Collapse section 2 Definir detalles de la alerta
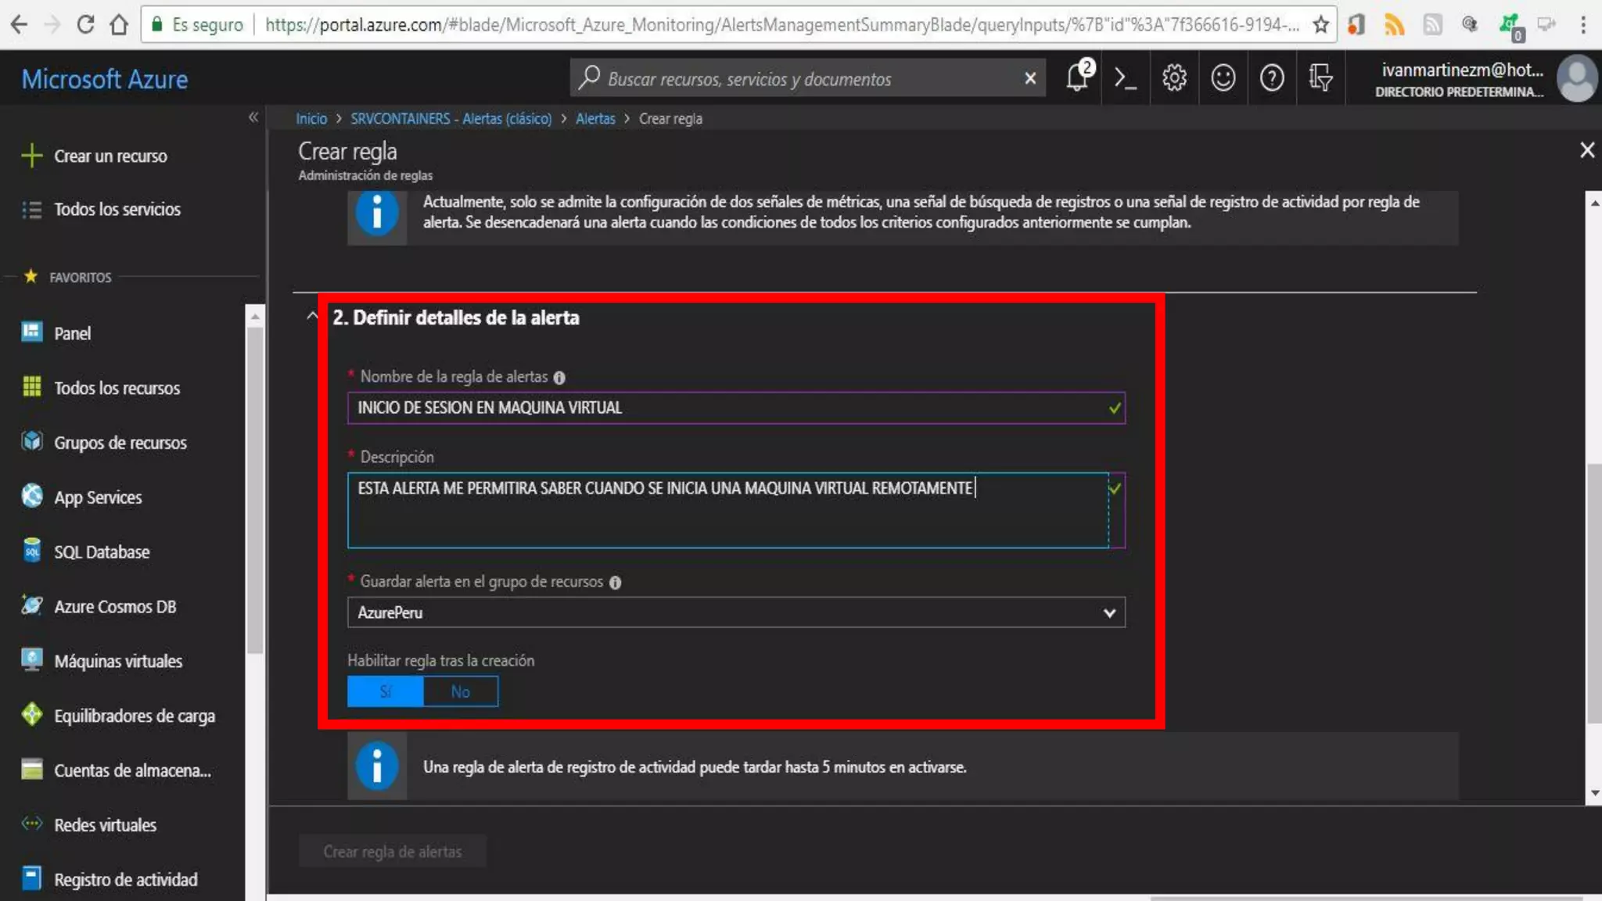Image resolution: width=1602 pixels, height=901 pixels. pos(312,316)
